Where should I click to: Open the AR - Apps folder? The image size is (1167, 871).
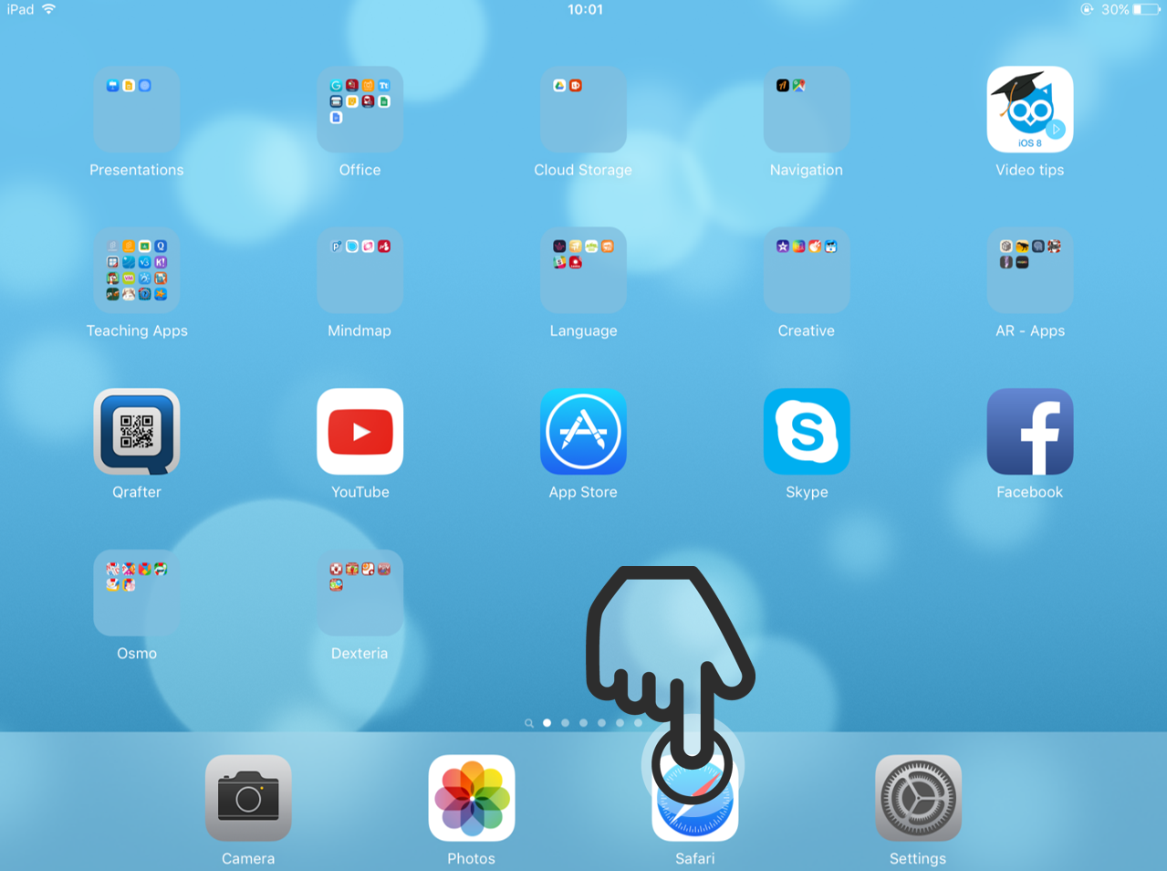(x=1030, y=270)
